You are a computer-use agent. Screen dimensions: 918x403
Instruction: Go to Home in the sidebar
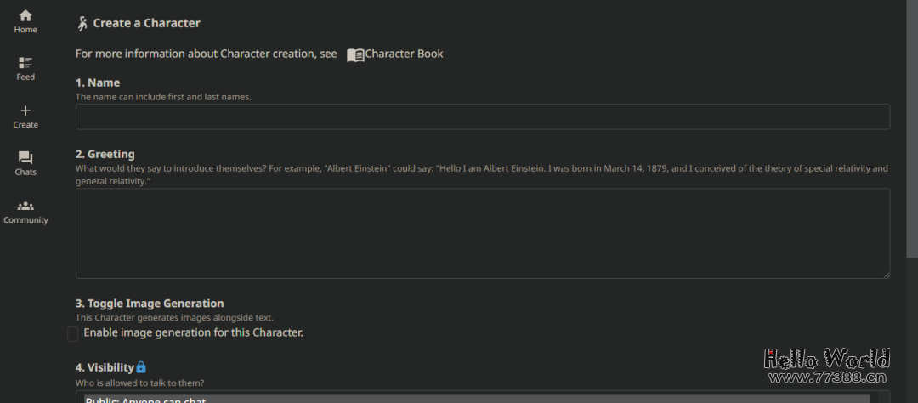[x=25, y=15]
